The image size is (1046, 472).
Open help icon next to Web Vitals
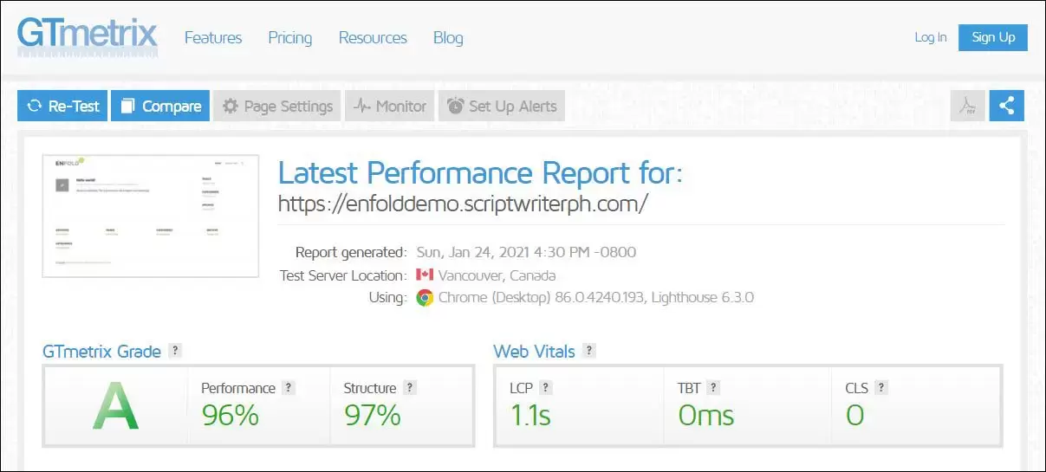click(x=589, y=351)
